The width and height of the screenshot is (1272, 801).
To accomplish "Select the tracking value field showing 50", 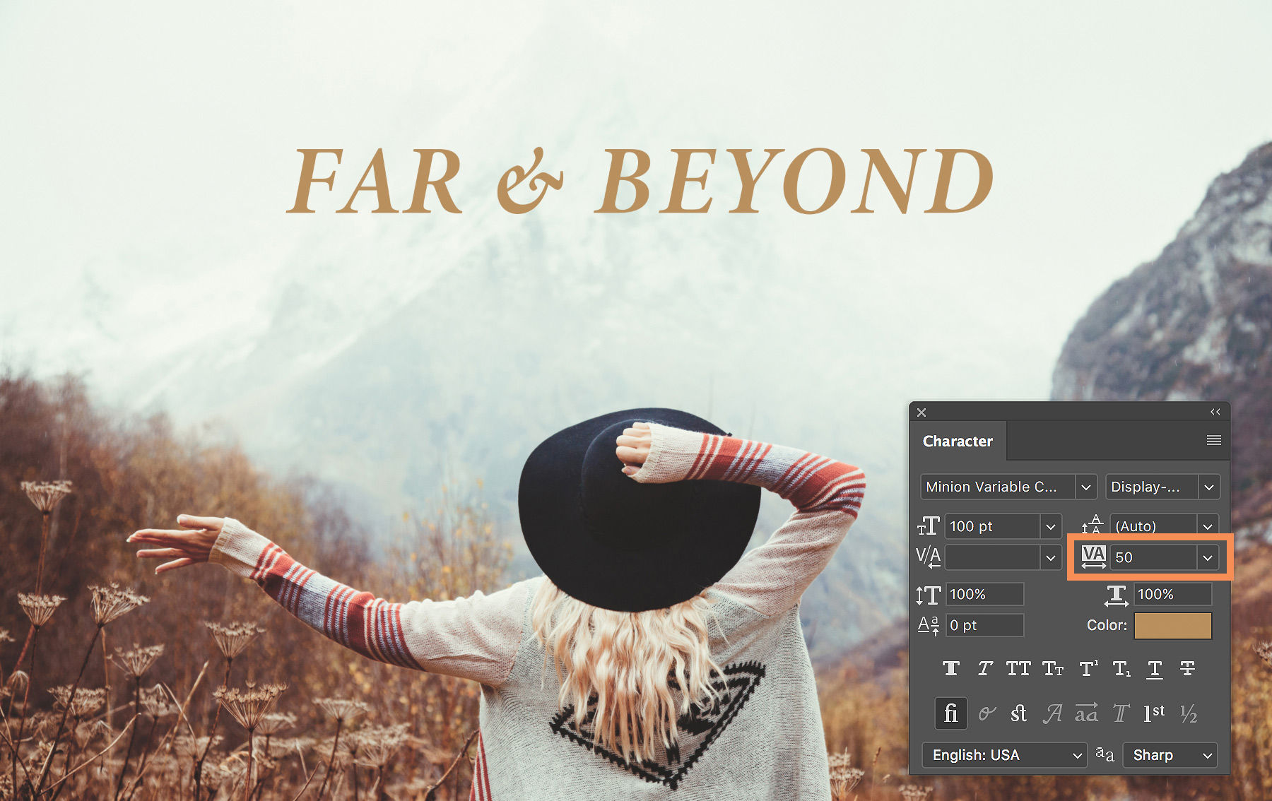I will click(1152, 557).
